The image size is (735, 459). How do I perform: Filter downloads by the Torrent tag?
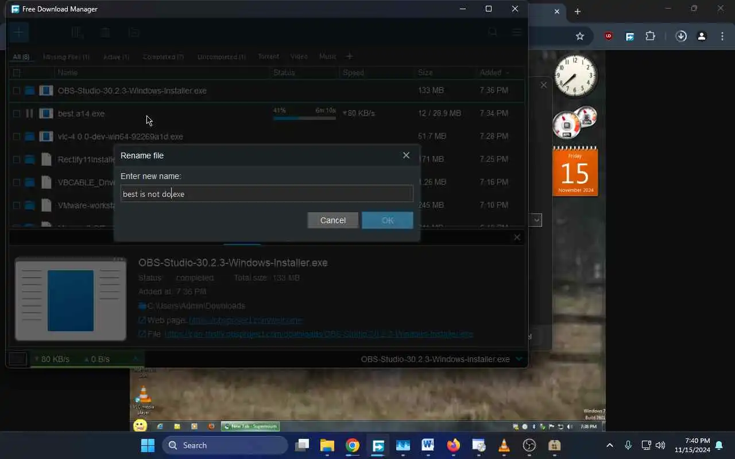[x=268, y=56]
